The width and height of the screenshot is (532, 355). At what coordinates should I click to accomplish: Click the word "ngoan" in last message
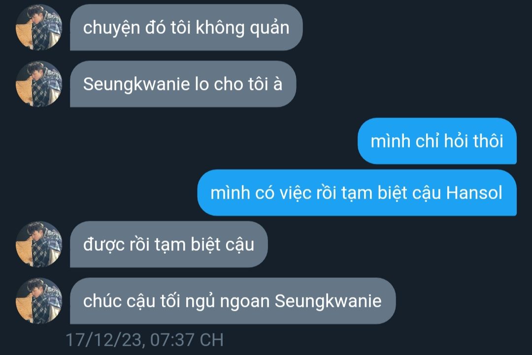point(245,302)
